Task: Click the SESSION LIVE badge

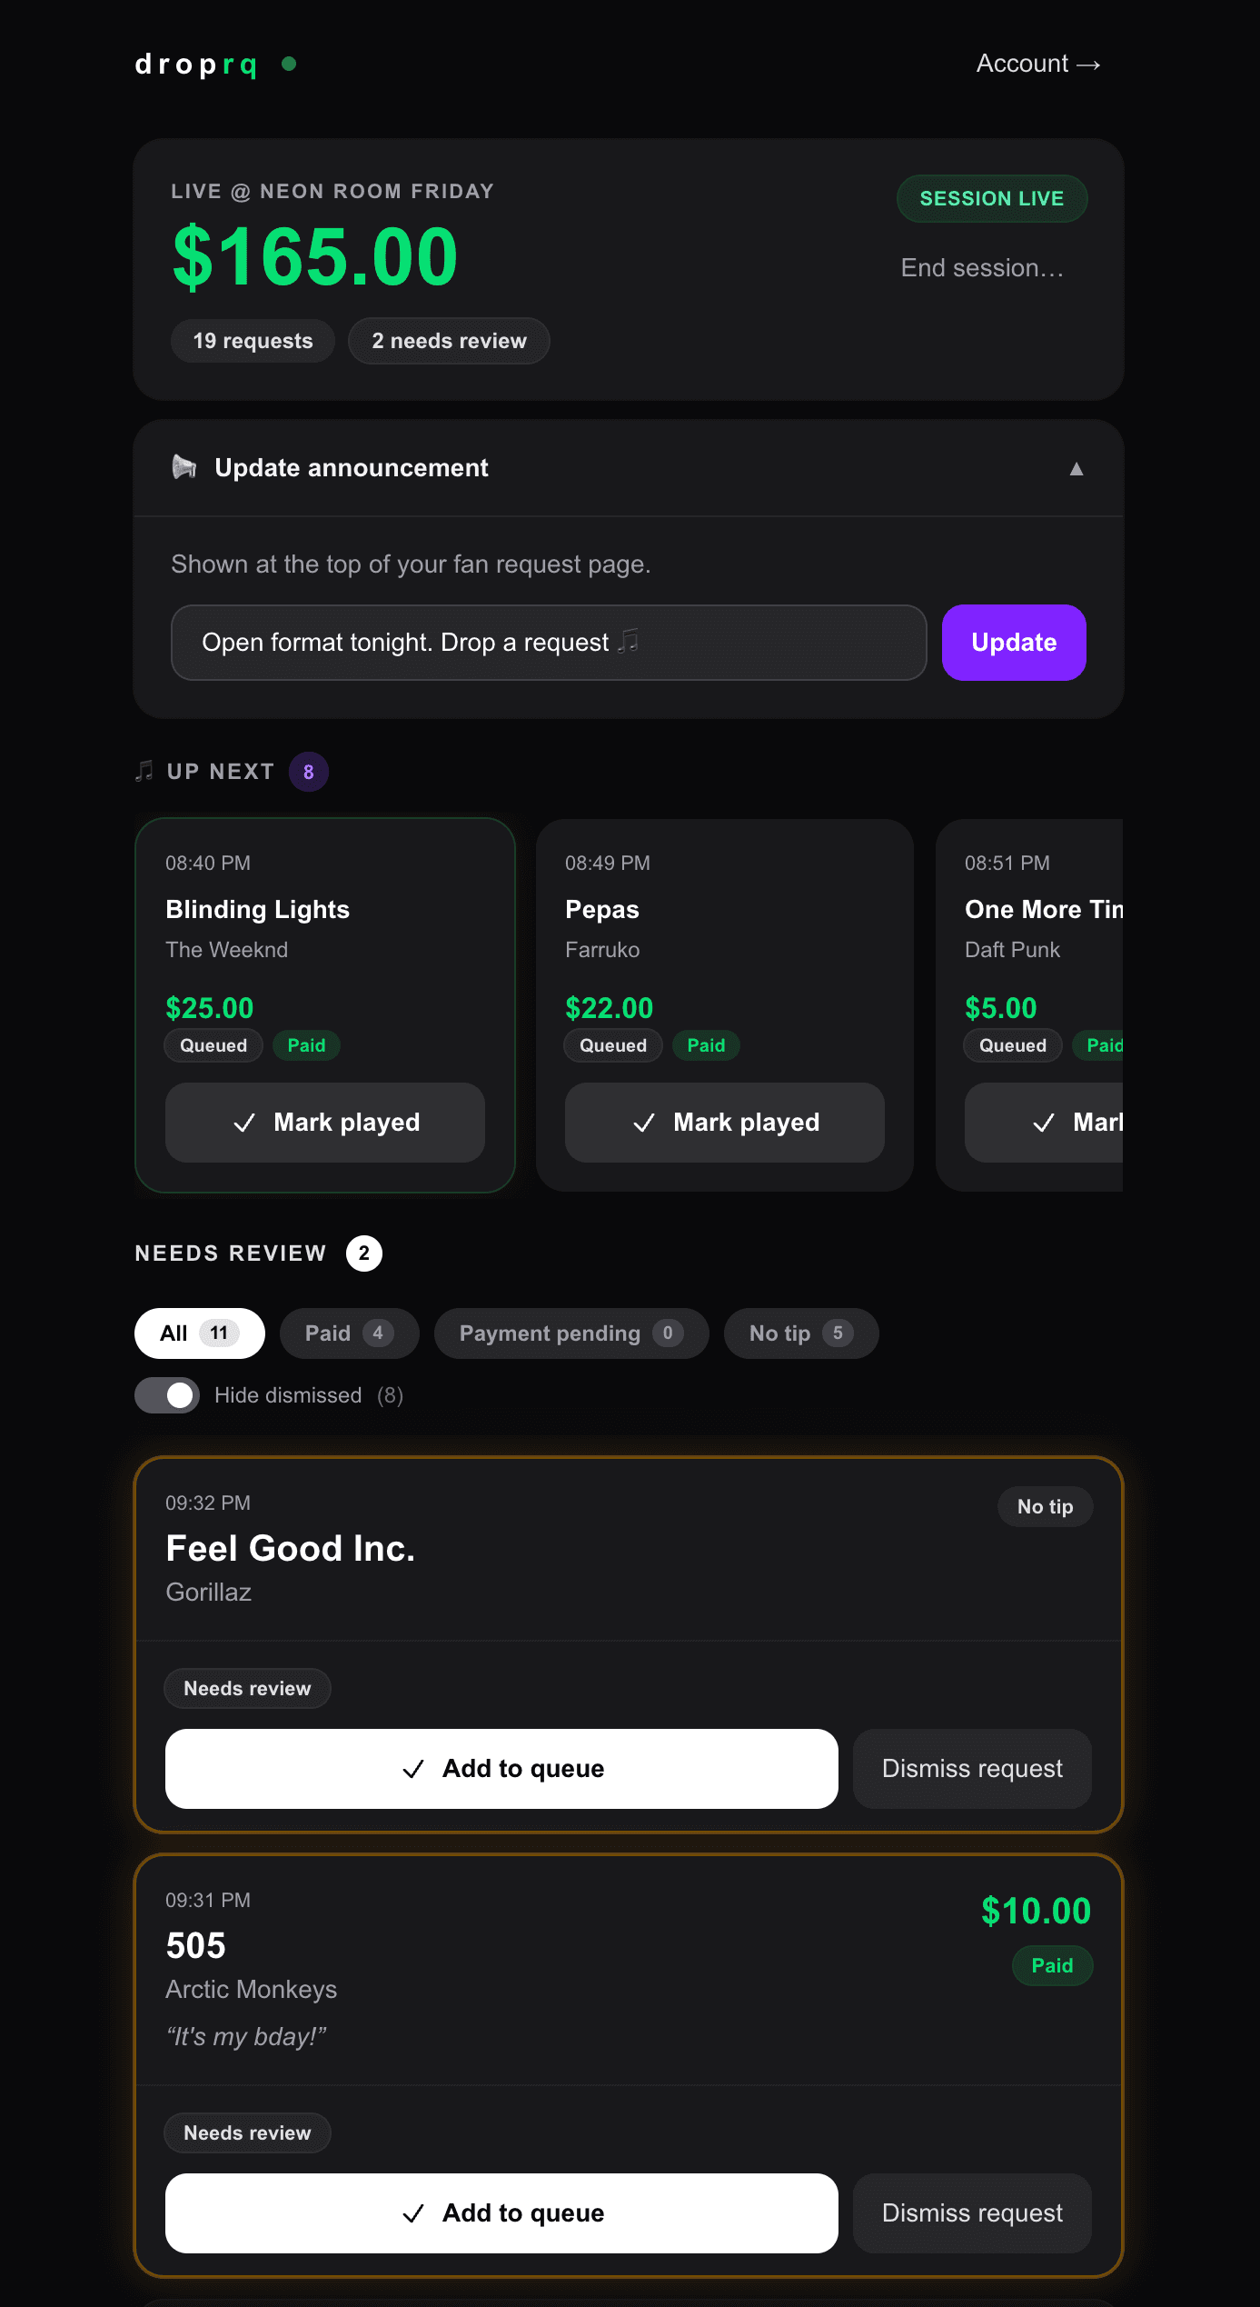Action: click(991, 198)
